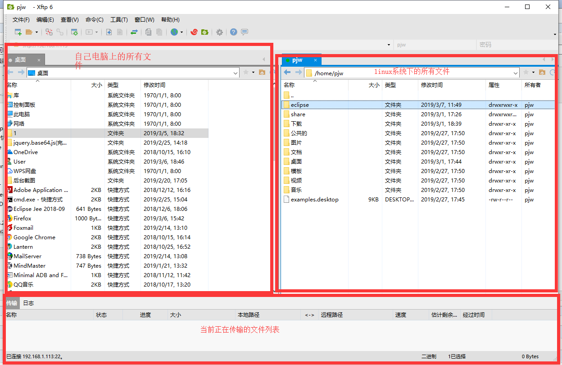Reconnect the current session
This screenshot has width=562, height=365.
tap(61, 32)
